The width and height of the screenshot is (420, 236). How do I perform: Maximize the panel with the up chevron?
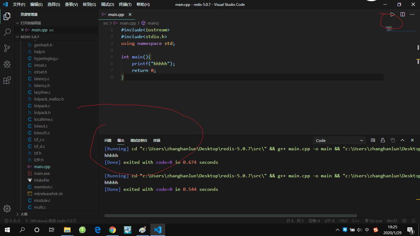click(402, 140)
